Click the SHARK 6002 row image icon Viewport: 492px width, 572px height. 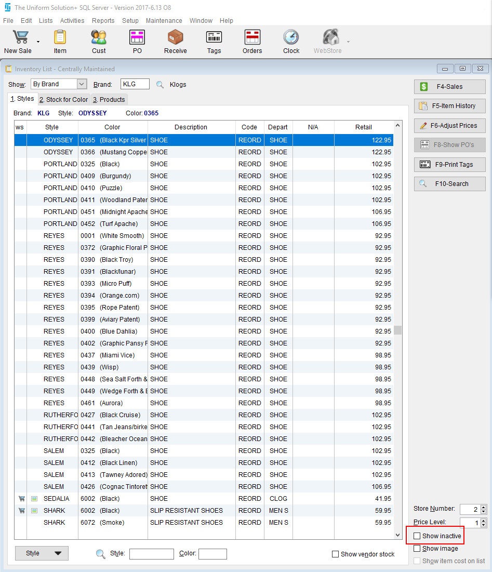(x=34, y=511)
